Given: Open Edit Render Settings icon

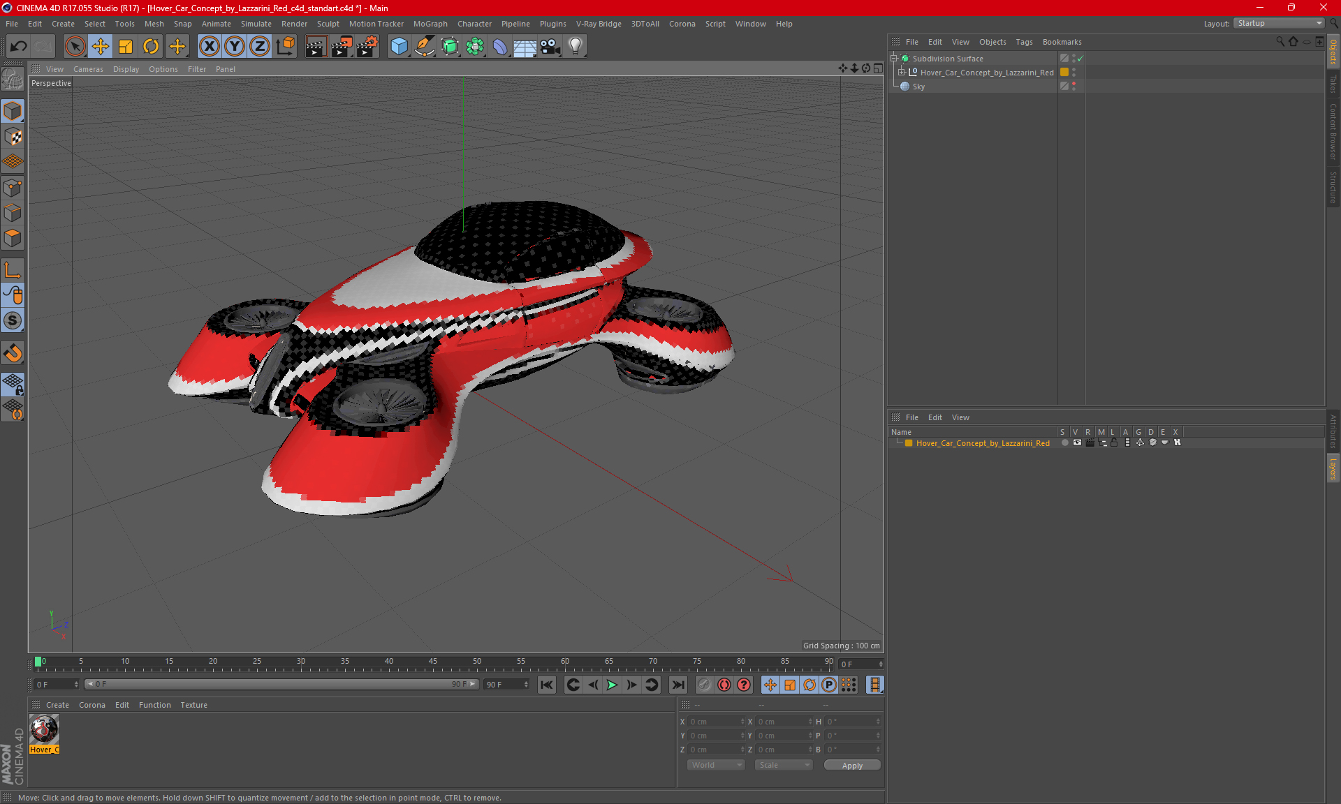Looking at the screenshot, I should tap(367, 47).
